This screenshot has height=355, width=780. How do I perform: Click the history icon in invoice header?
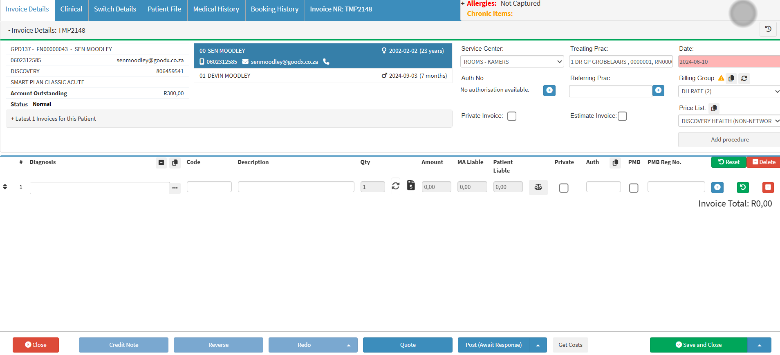tap(768, 29)
